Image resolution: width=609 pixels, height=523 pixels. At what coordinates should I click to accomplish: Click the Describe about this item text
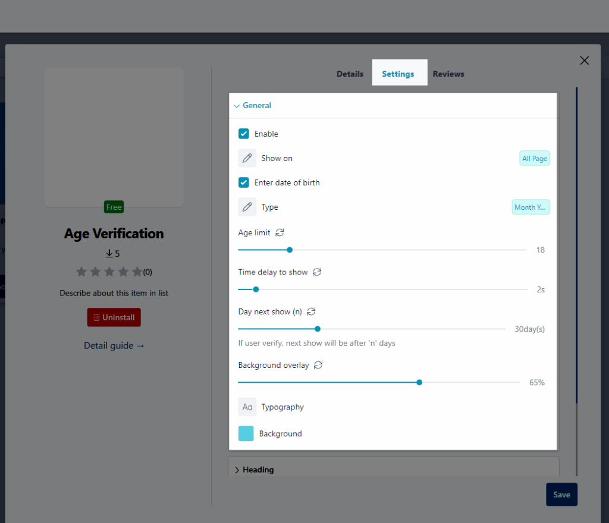click(x=114, y=294)
